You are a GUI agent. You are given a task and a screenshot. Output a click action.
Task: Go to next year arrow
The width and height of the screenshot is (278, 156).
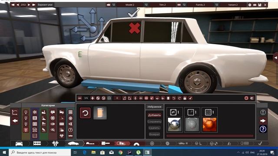coord(29,5)
